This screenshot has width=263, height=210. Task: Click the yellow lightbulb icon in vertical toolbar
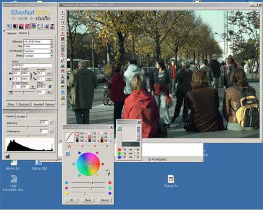click(63, 102)
